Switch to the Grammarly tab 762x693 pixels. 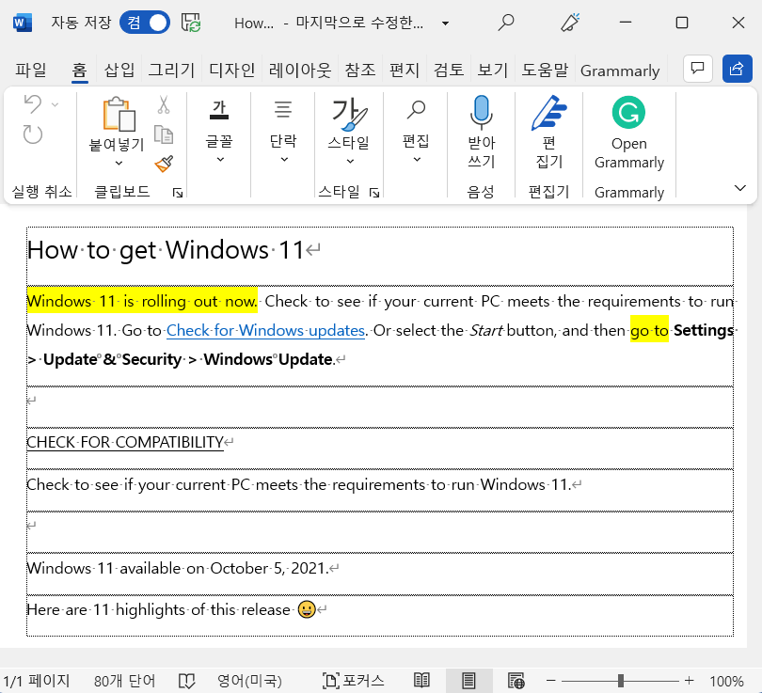click(620, 71)
